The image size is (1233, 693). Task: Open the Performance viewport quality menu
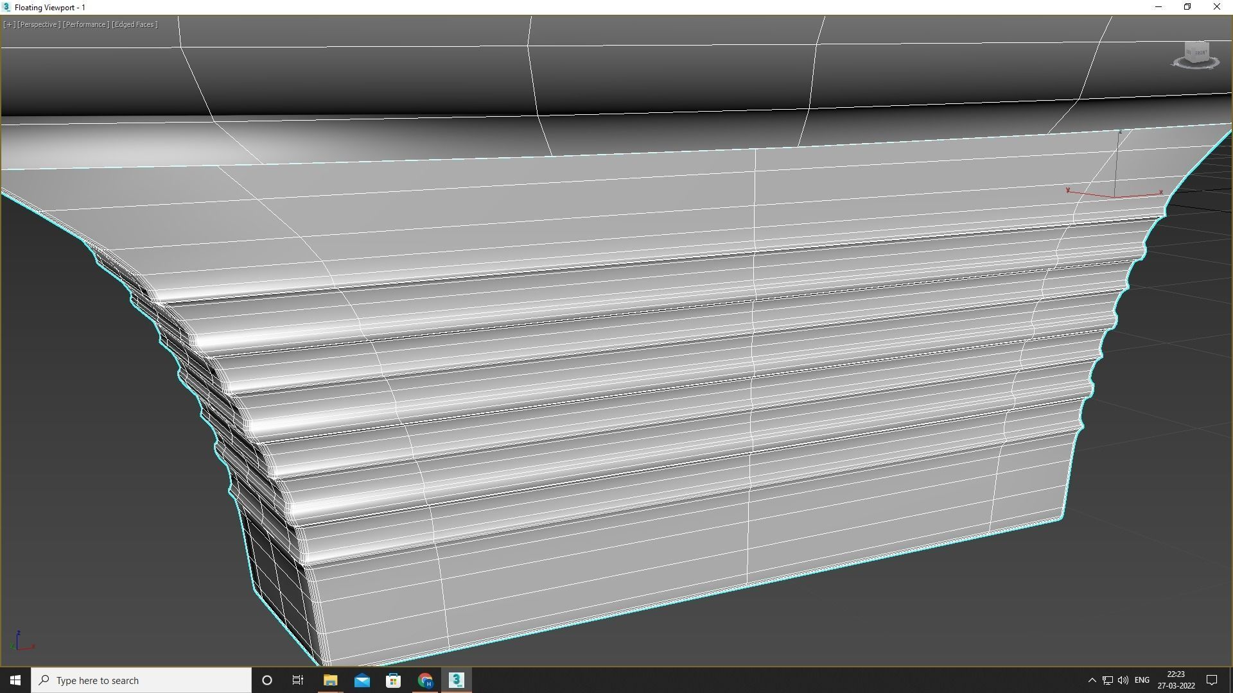click(85, 24)
